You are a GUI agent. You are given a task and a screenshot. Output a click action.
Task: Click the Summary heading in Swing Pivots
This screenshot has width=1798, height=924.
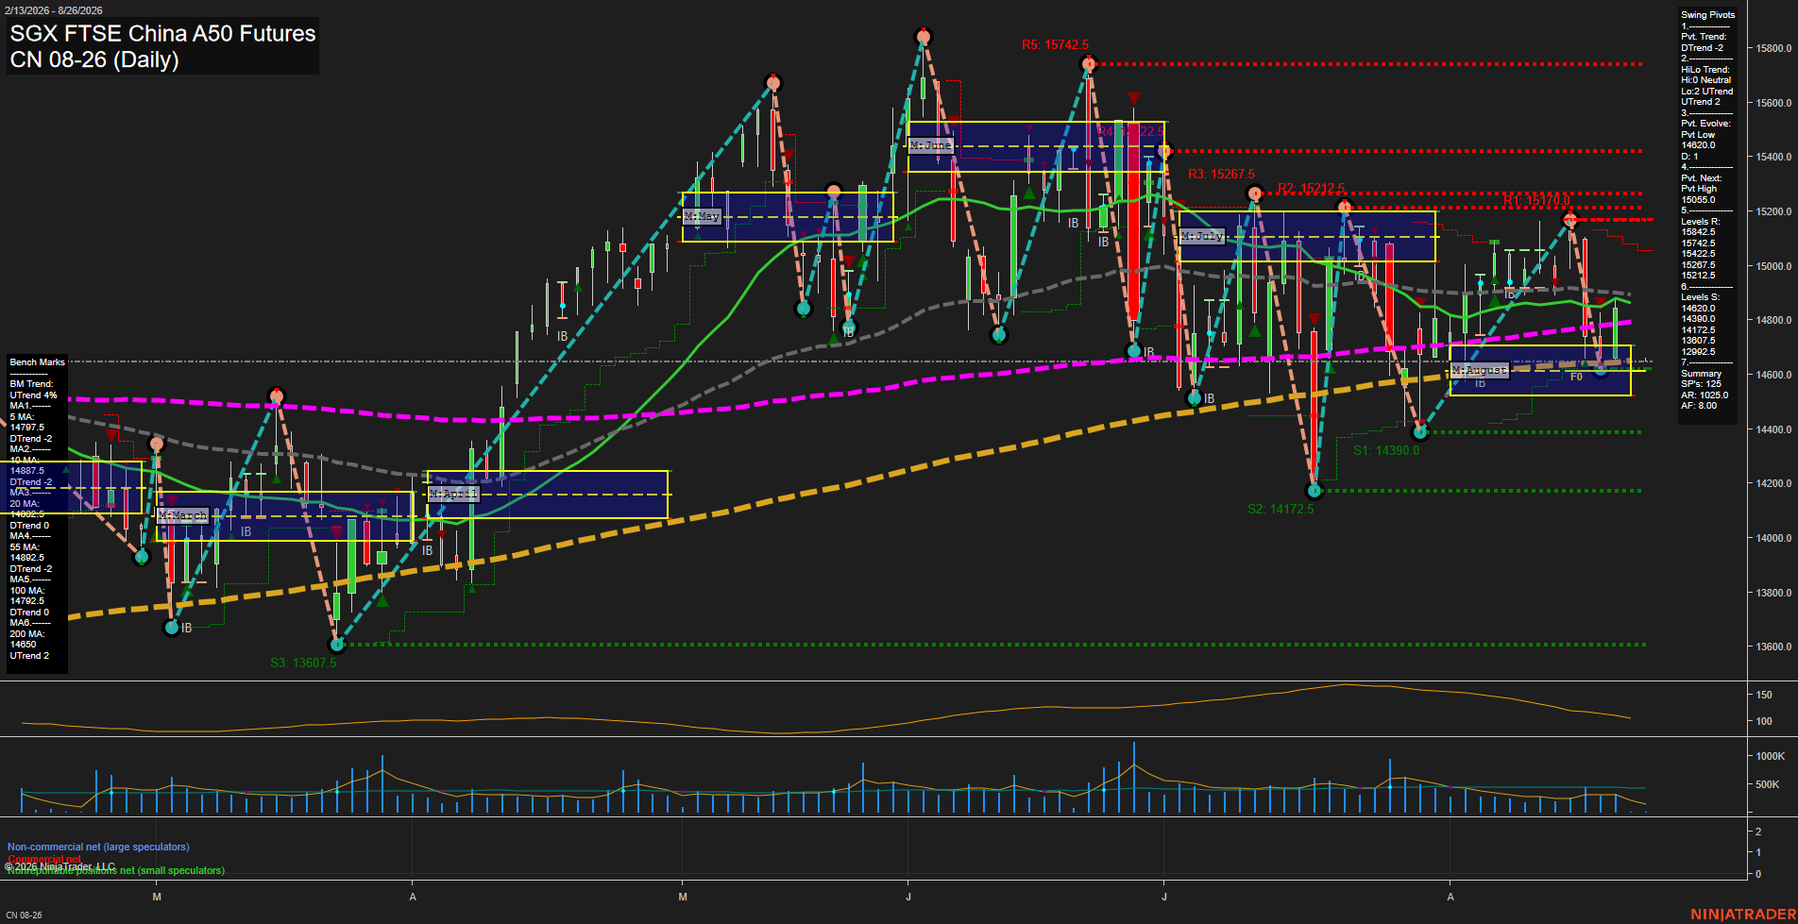click(x=1701, y=374)
